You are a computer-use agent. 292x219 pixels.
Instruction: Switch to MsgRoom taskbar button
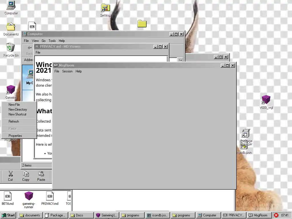(259, 215)
